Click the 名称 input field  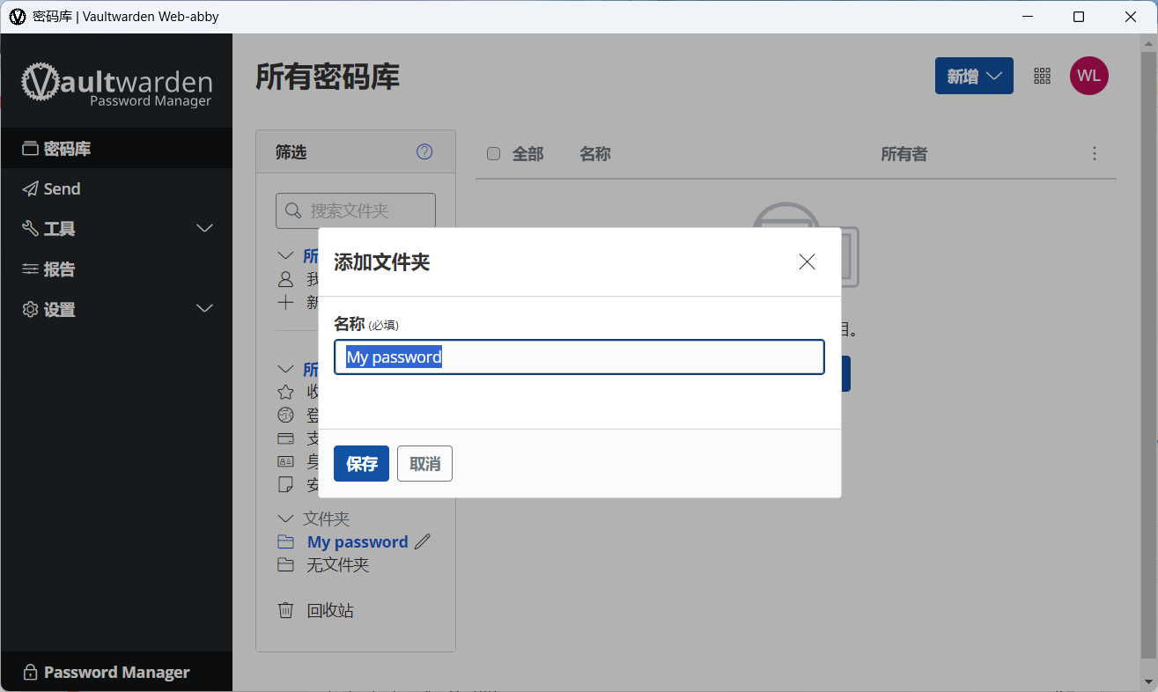(x=579, y=357)
